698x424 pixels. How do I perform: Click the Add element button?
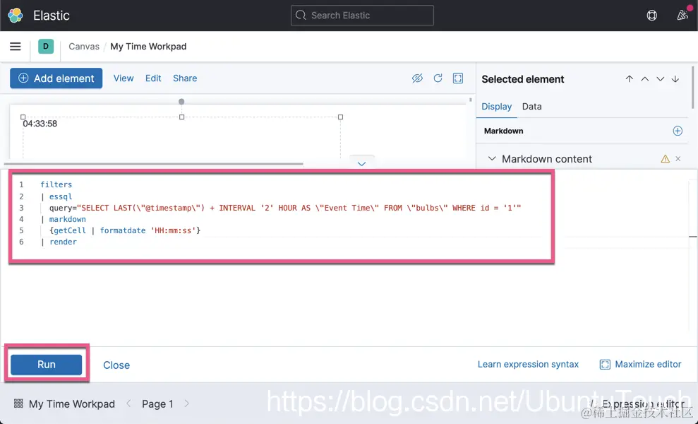coord(56,78)
